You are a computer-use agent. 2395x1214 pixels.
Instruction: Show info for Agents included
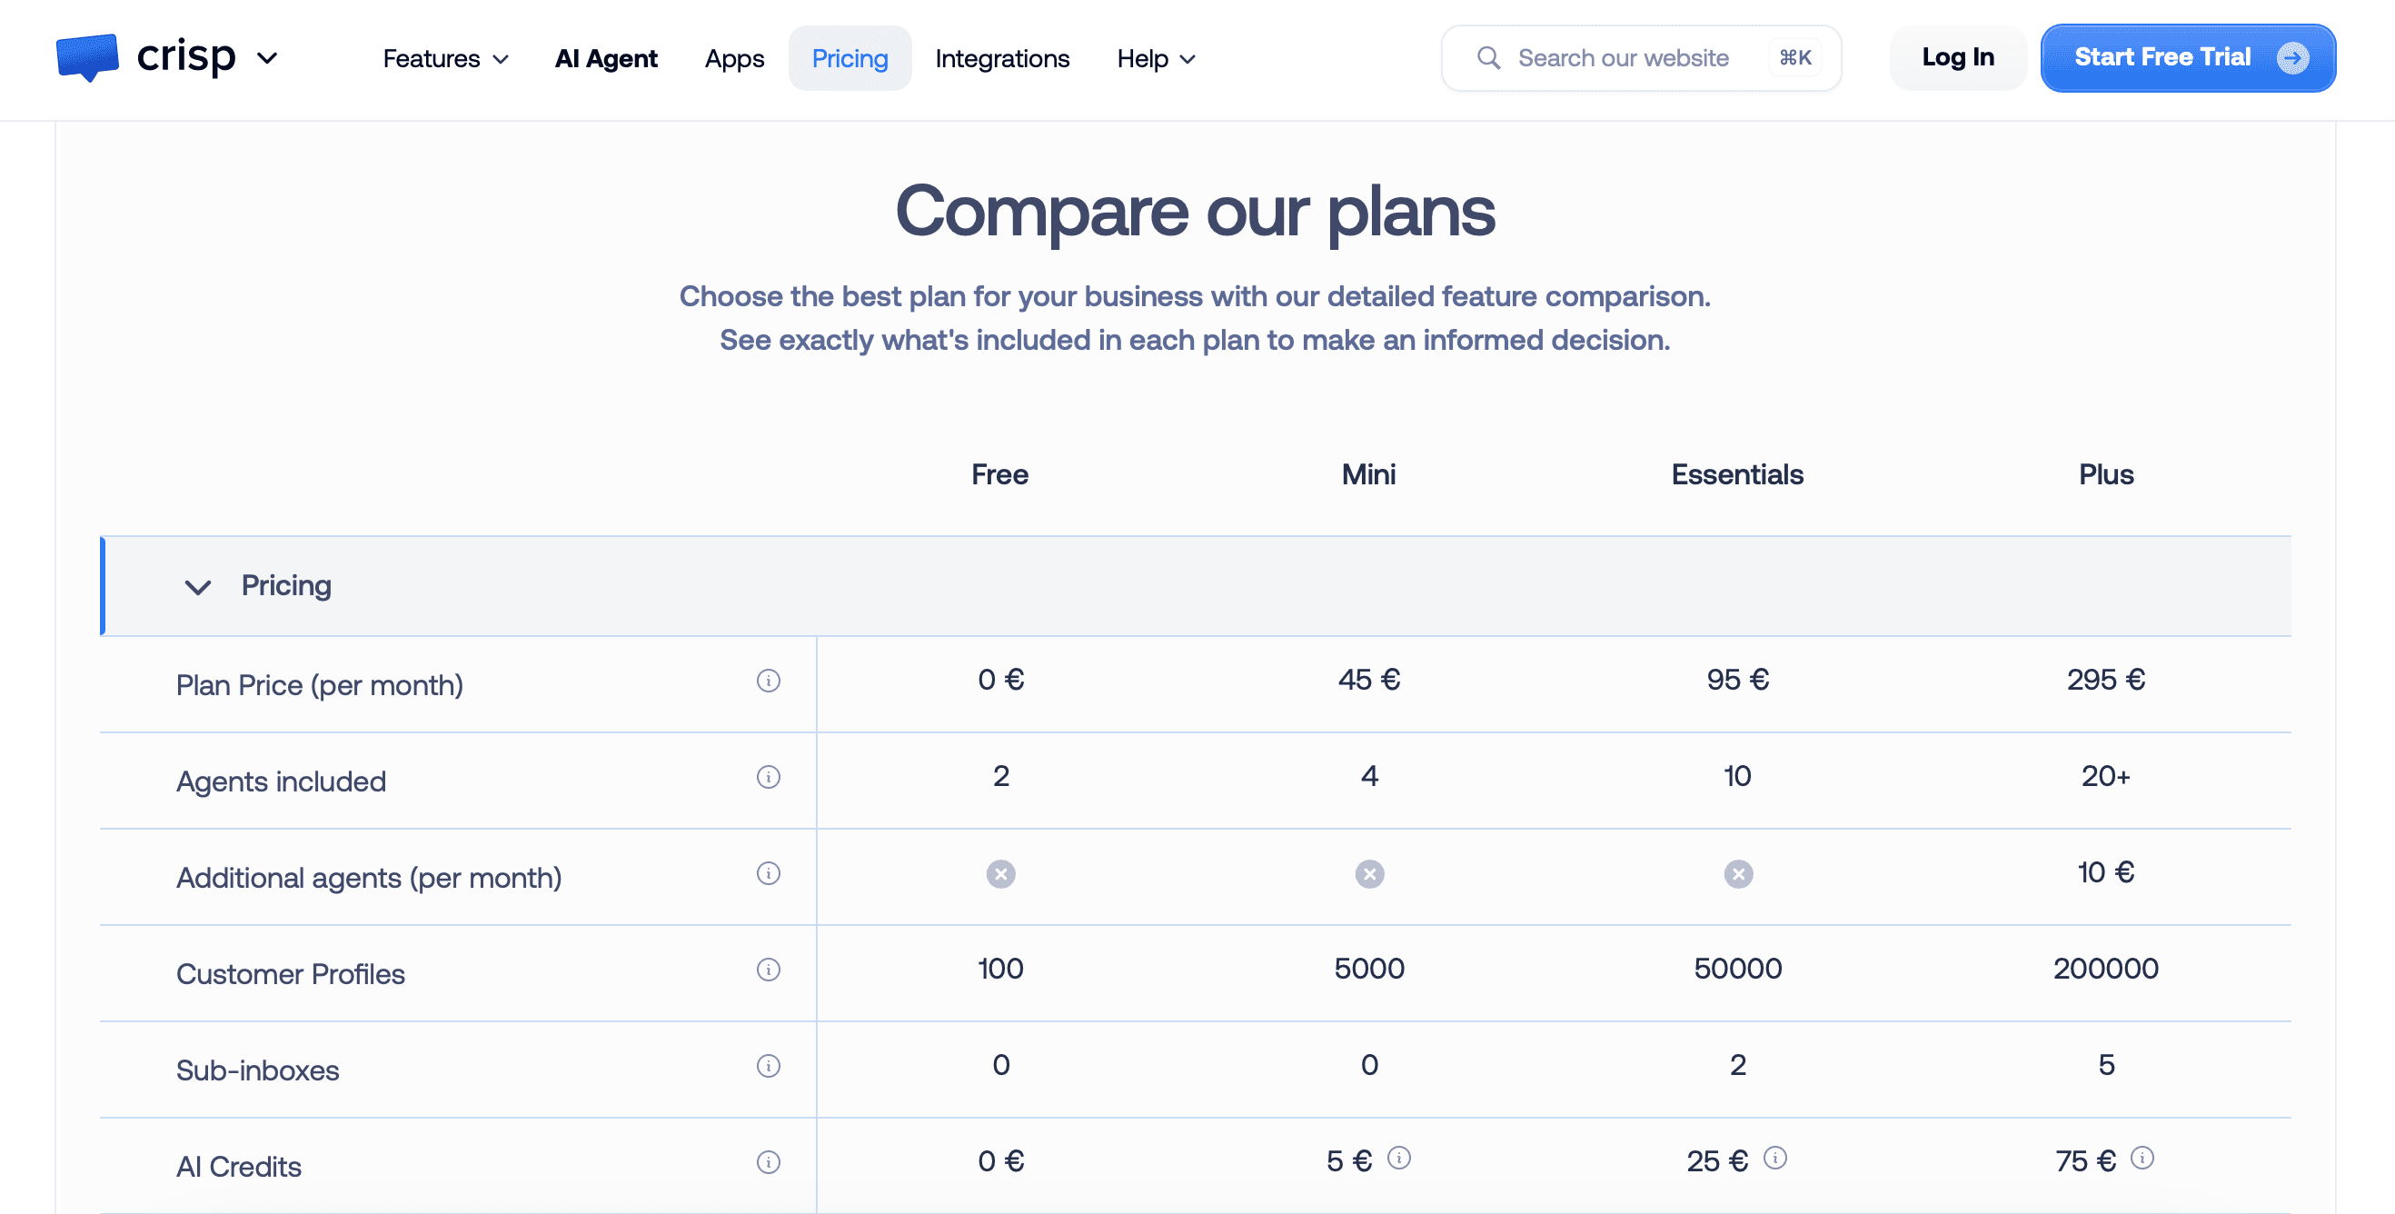[x=768, y=776]
